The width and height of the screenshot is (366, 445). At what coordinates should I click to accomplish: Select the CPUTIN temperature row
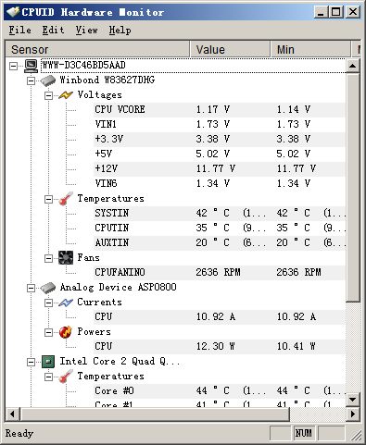click(x=220, y=229)
